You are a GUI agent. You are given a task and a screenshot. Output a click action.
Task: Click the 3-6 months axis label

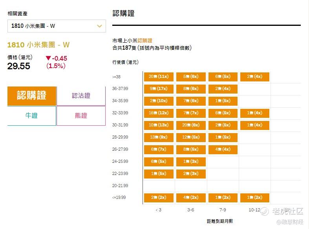point(190,210)
